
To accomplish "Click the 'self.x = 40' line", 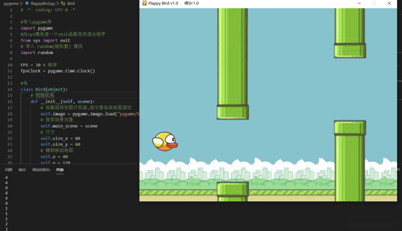I will 54,157.
